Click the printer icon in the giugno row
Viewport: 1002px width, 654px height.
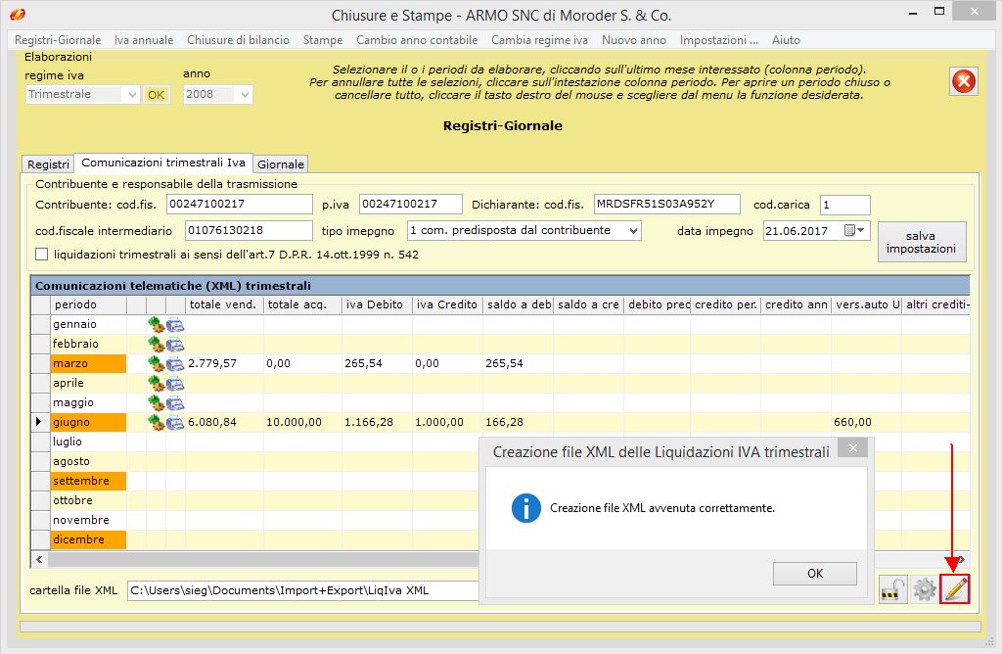click(175, 422)
